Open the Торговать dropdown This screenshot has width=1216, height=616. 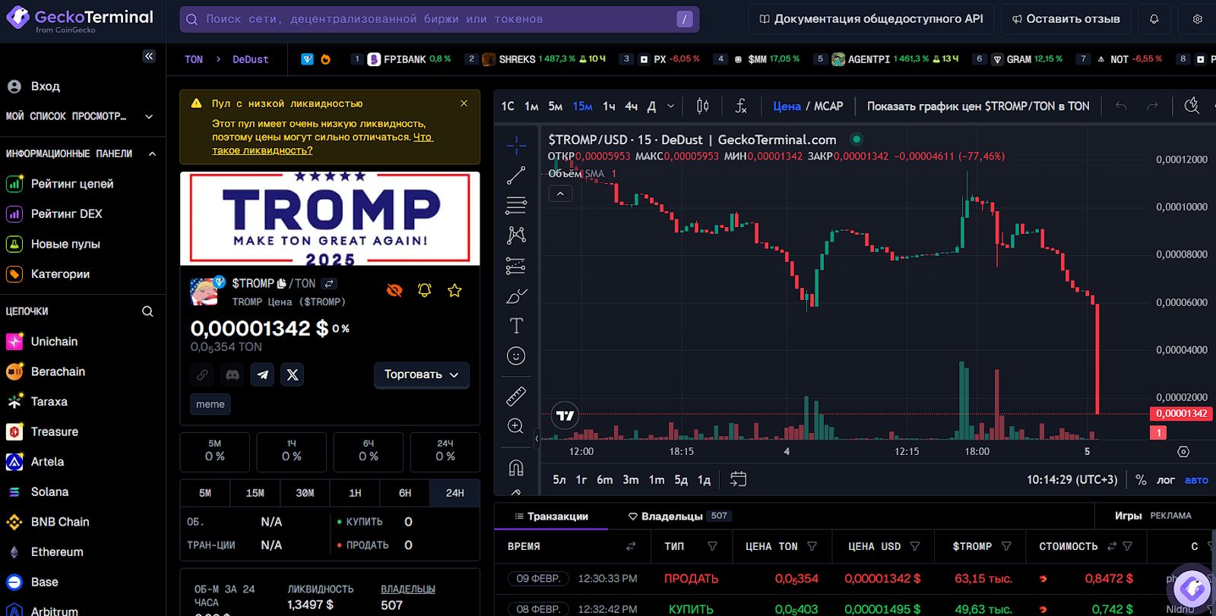(x=421, y=374)
